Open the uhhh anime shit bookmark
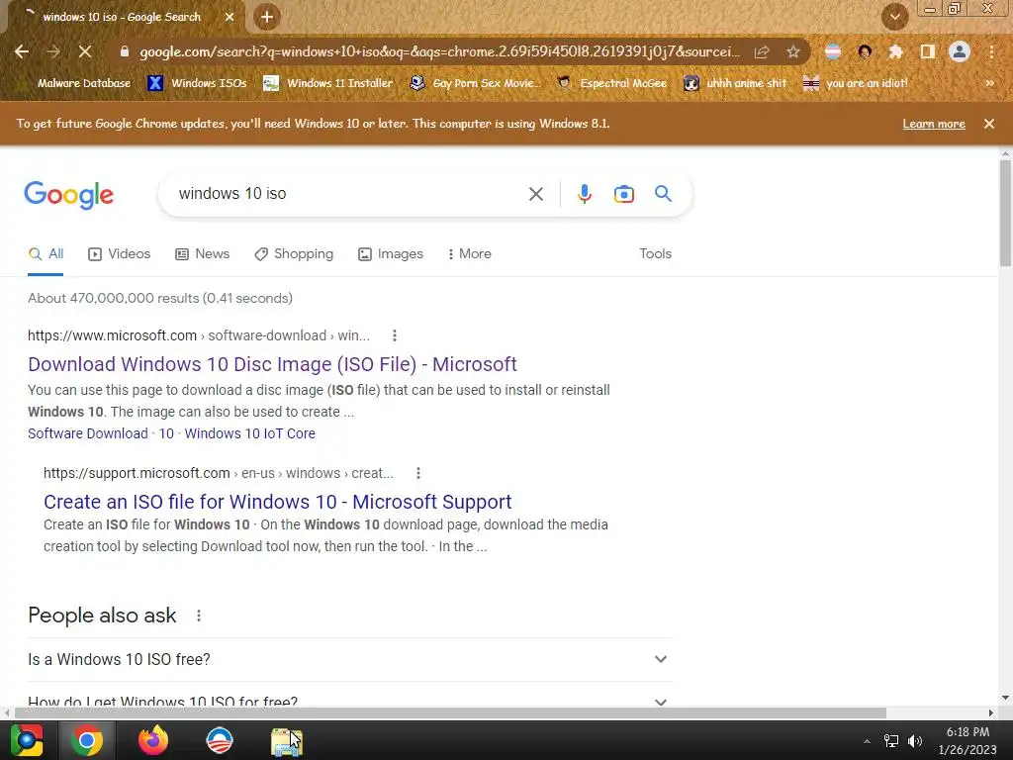Screen dimensions: 1013x760 click(x=735, y=83)
